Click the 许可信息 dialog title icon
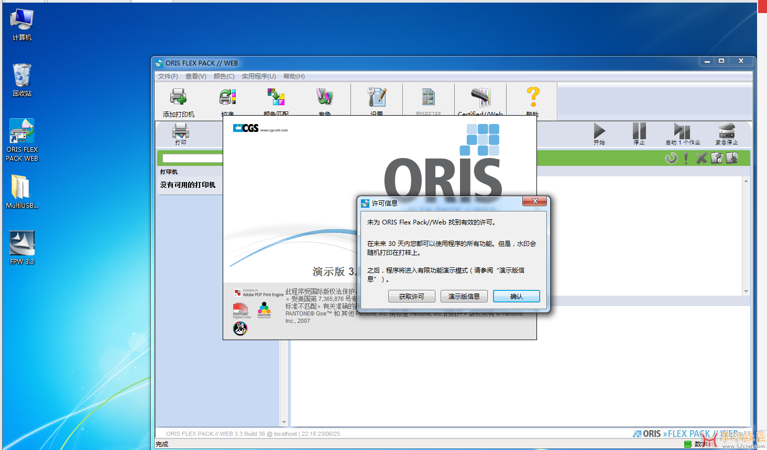 click(x=365, y=203)
